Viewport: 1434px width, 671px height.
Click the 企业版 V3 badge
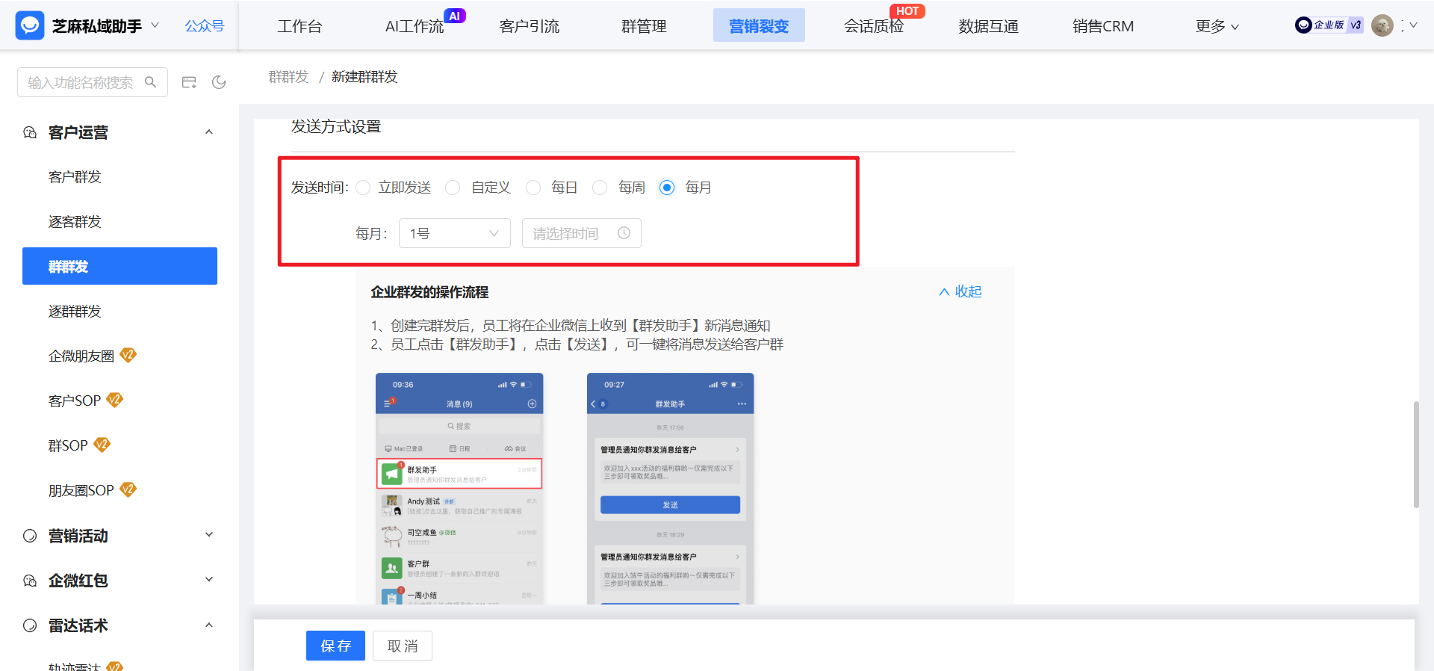1329,25
